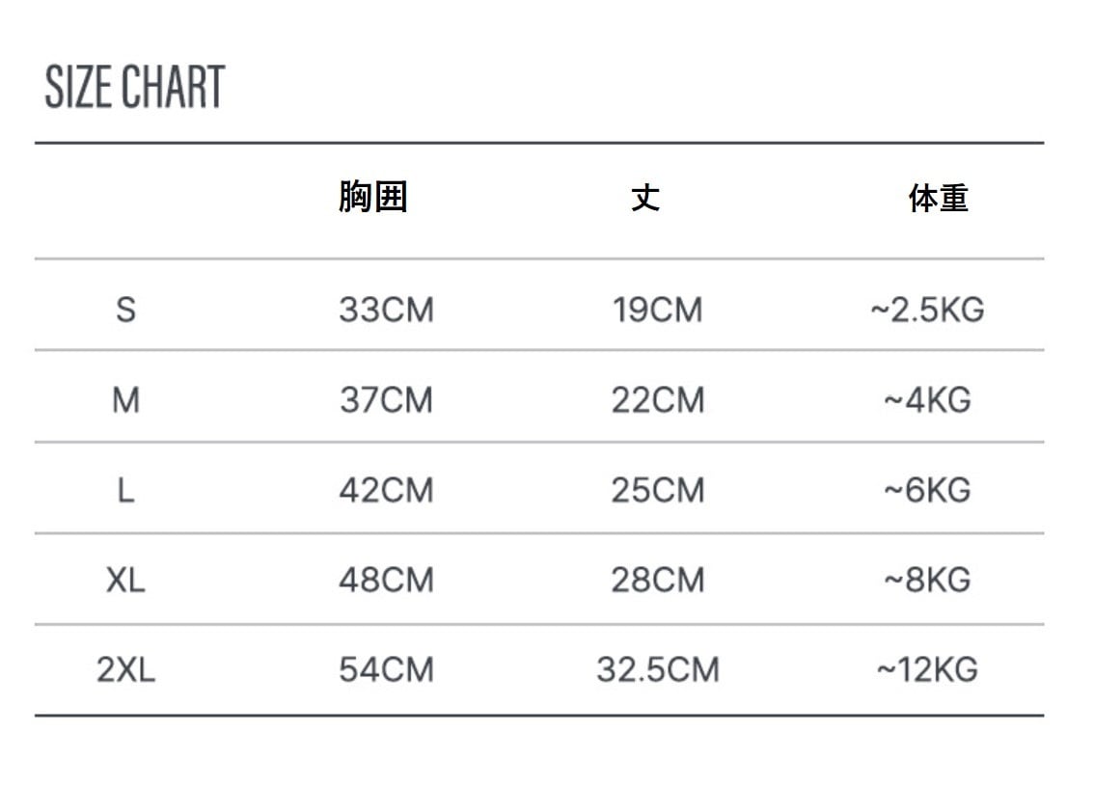Select the 25CM length value
The image size is (1094, 787).
[x=657, y=490]
